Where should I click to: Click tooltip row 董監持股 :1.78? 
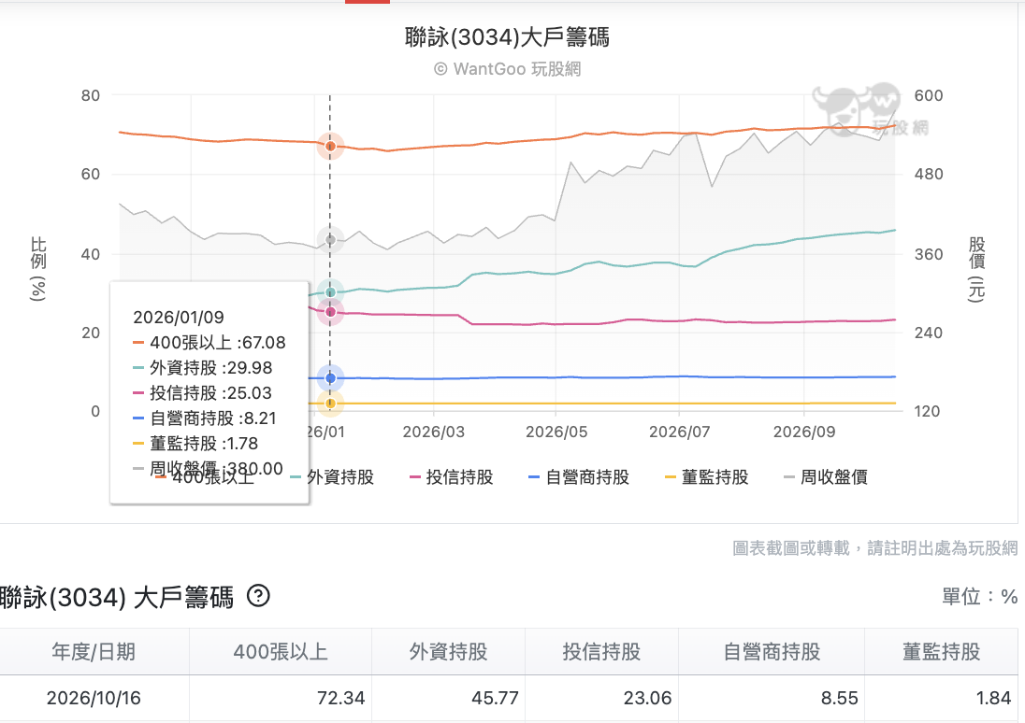pyautogui.click(x=195, y=444)
